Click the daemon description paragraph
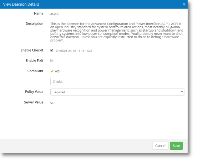This screenshot has width=197, height=162. (x=117, y=32)
